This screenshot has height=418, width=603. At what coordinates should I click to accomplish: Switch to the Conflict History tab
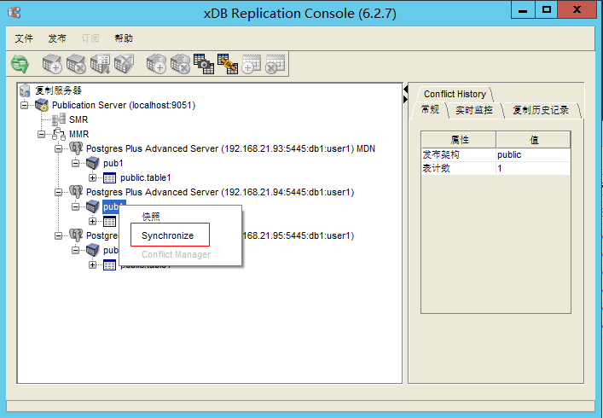tap(455, 94)
